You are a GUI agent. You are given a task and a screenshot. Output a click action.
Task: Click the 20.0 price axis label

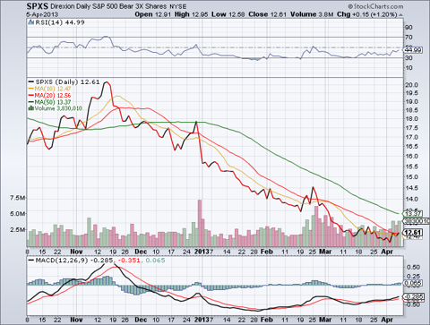tap(411, 85)
